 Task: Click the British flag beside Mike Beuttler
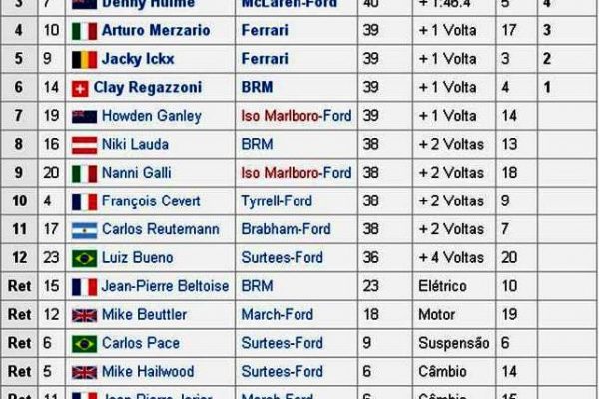[84, 316]
